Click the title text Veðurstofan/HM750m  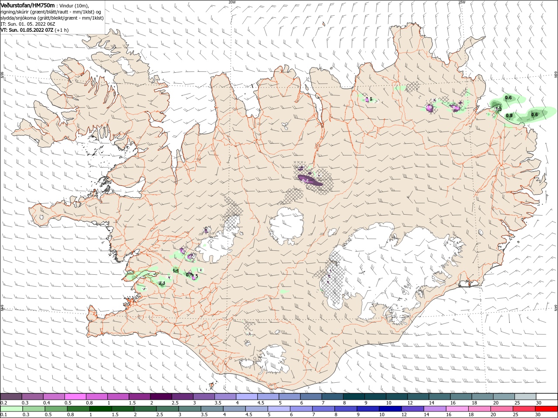tap(28, 5)
